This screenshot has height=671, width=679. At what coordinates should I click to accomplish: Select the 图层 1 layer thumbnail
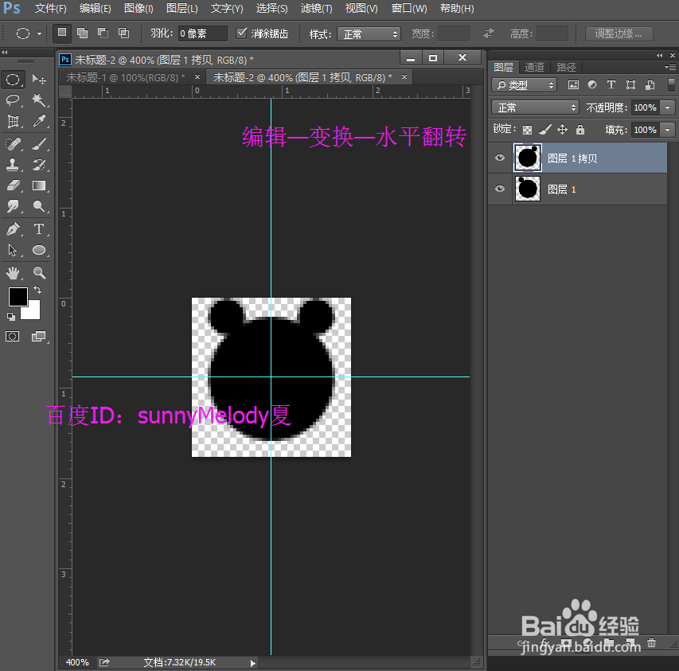coord(528,189)
